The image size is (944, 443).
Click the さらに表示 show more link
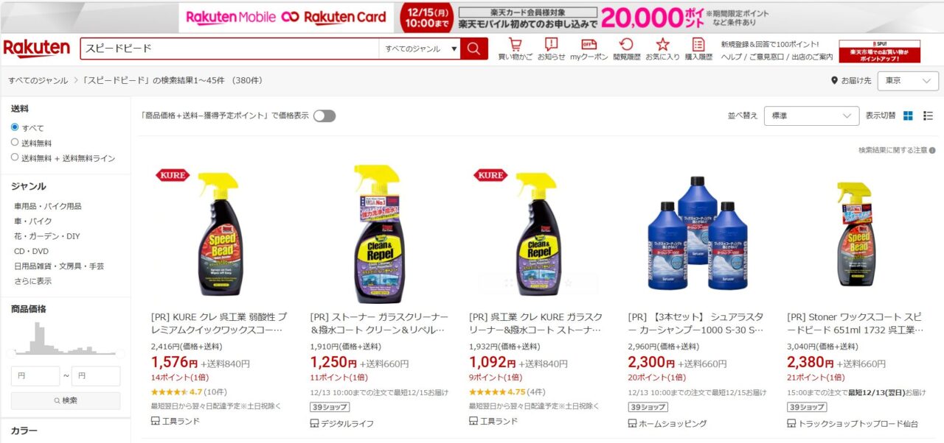coord(33,281)
